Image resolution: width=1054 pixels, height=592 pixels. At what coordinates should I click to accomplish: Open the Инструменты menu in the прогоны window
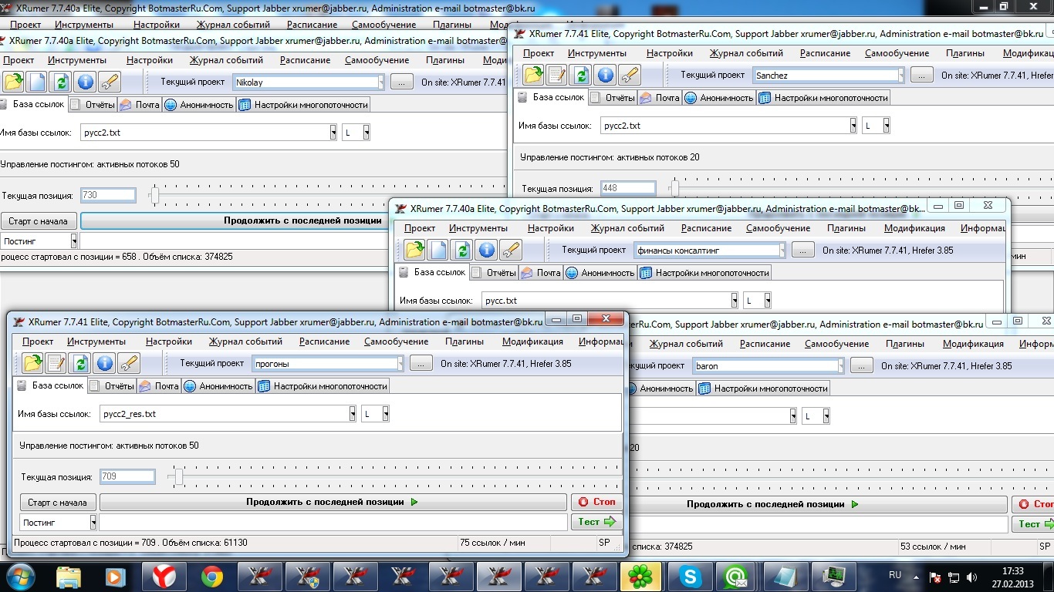96,341
